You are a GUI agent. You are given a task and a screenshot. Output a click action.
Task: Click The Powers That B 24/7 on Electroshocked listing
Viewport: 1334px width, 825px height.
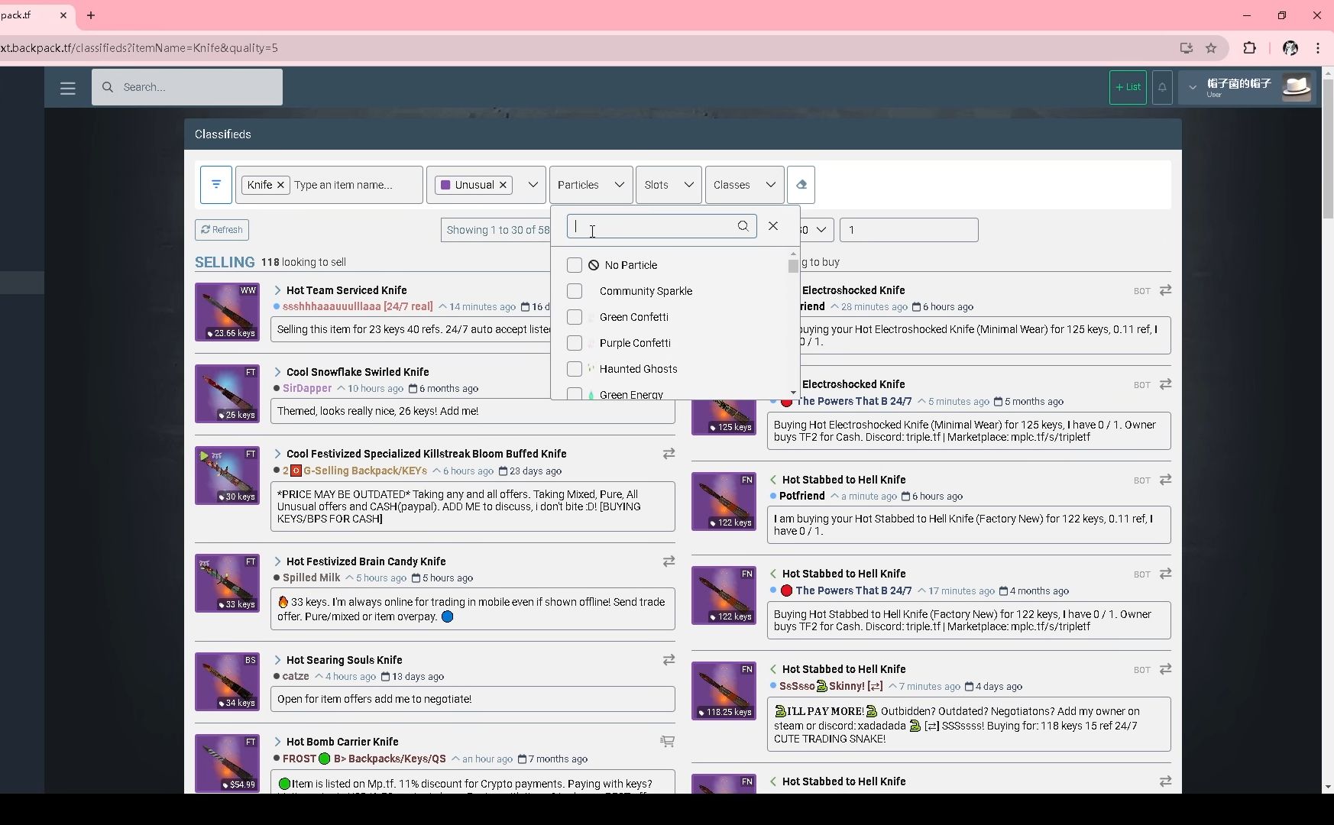point(853,402)
